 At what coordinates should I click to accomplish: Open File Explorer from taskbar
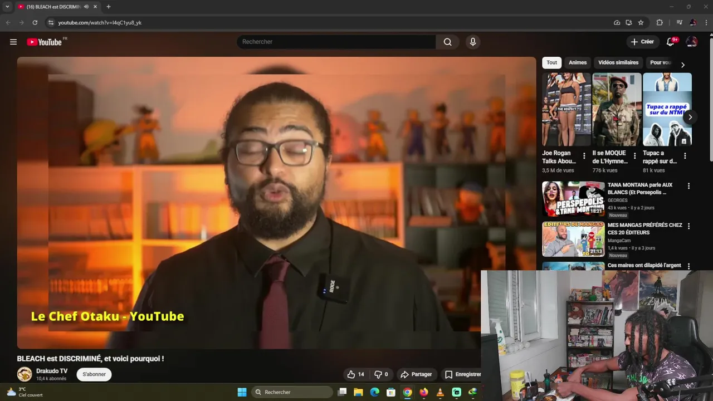[358, 392]
